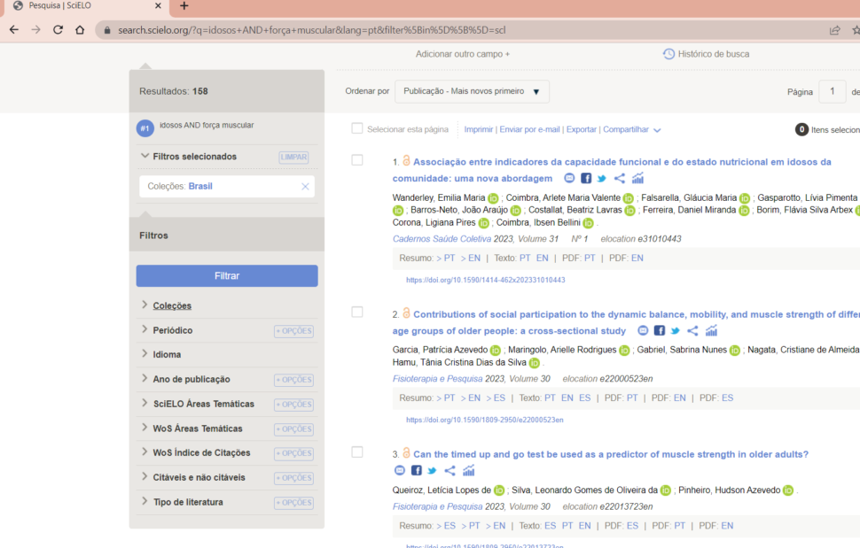Click the Imprimir option
The height and width of the screenshot is (548, 860).
[x=478, y=130]
